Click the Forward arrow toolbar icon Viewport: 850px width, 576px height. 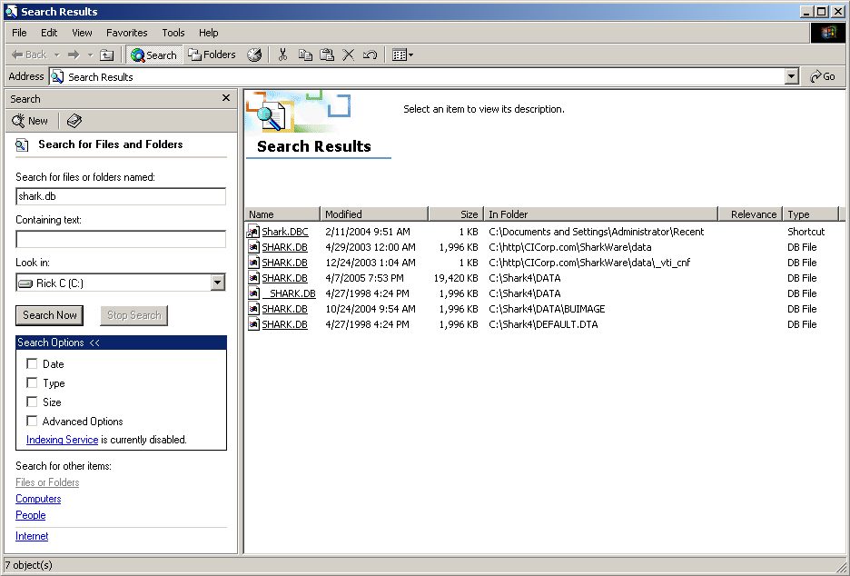74,55
